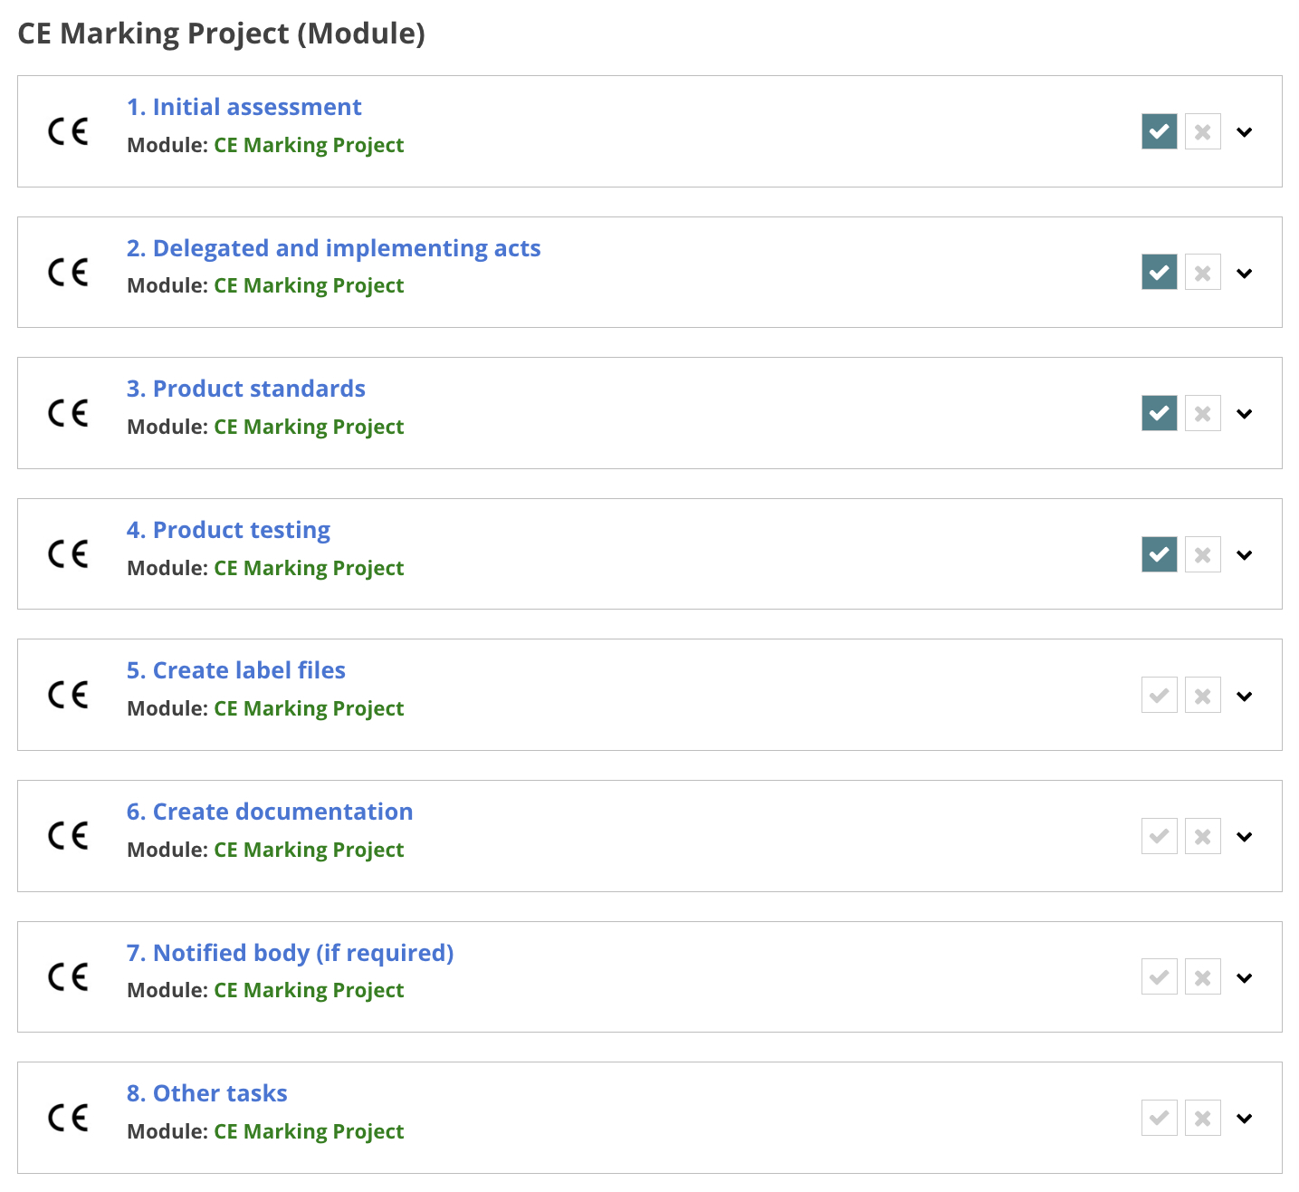1299x1192 pixels.
Task: Expand the Product testing row chevron
Action: click(1245, 555)
